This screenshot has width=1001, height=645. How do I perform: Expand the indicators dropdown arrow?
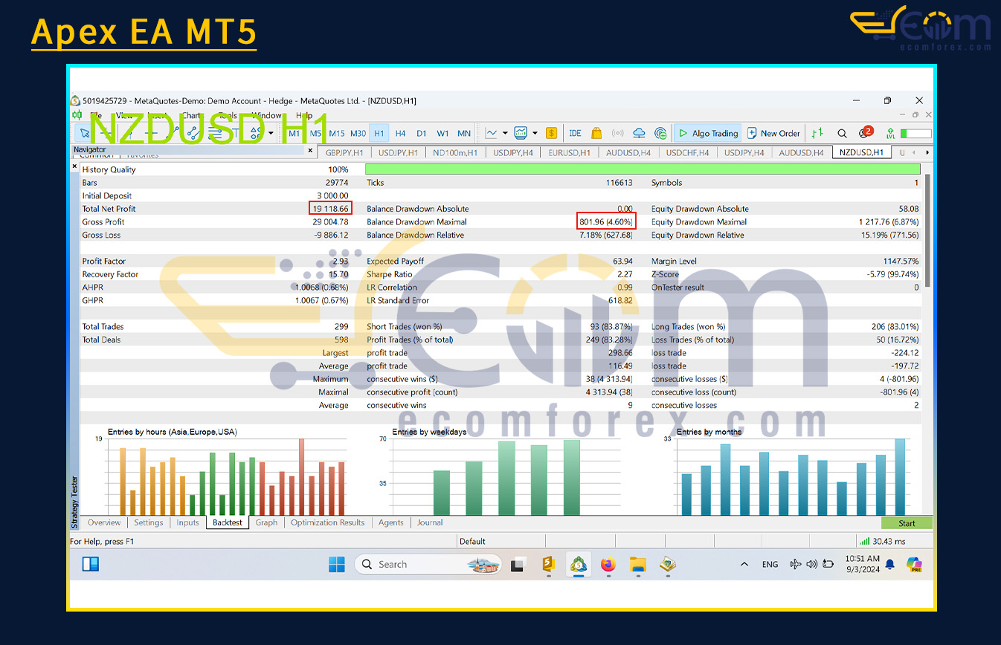pos(535,134)
